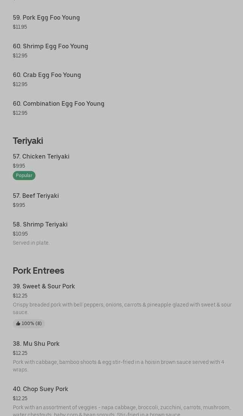Click the Pork Entrees section heading
The image size is (243, 416).
tap(38, 270)
